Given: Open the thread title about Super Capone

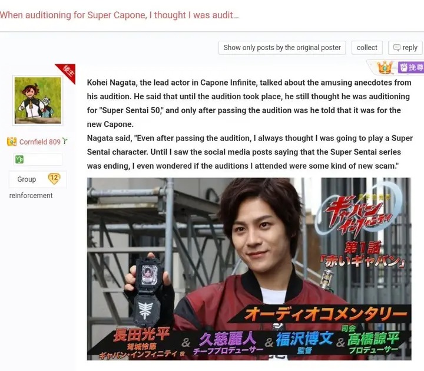Looking at the screenshot, I should [x=119, y=15].
